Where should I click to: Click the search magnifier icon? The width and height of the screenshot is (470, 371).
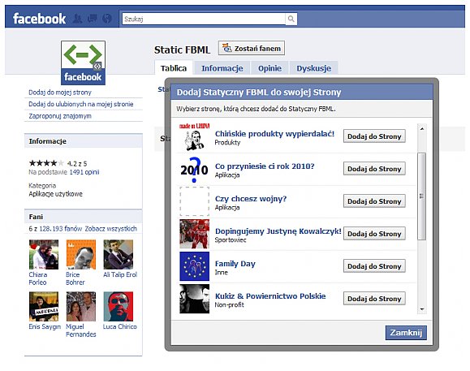pyautogui.click(x=291, y=19)
